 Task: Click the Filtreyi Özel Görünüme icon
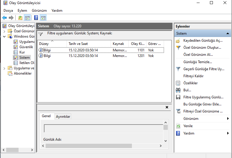pyautogui.click(x=178, y=111)
